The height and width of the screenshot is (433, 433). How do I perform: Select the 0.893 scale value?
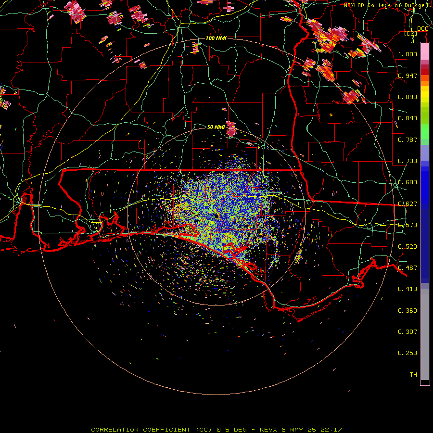tap(408, 97)
